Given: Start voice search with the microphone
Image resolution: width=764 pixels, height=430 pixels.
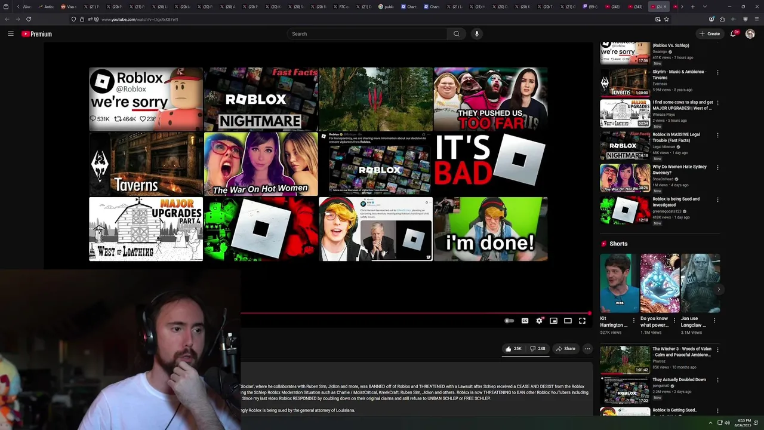Looking at the screenshot, I should (476, 34).
